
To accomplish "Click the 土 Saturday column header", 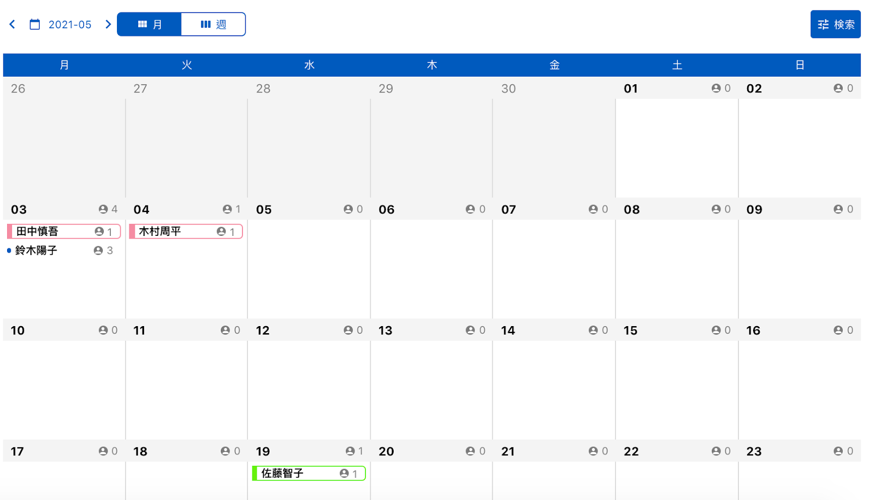I will point(677,65).
